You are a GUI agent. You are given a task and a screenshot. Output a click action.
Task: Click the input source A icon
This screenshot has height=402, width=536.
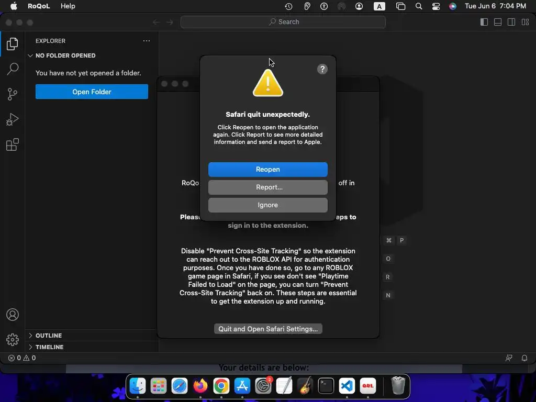[x=379, y=6]
